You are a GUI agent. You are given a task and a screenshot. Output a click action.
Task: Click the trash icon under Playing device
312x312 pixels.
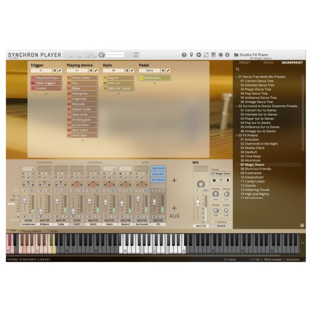[x=91, y=70]
